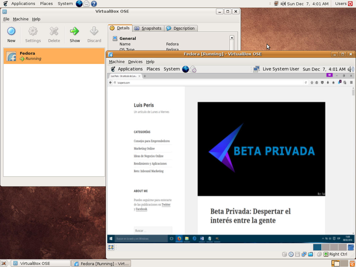Click the up arrow on Details scrollbar
Viewport: 356px width, 267px height.
[232, 38]
